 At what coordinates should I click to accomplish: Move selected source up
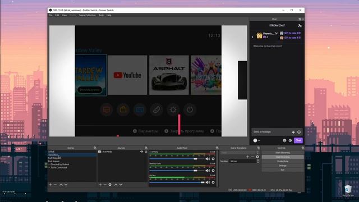pyautogui.click(x=116, y=185)
